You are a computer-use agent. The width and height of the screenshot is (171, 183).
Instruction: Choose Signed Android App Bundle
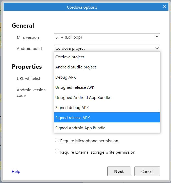(107, 128)
